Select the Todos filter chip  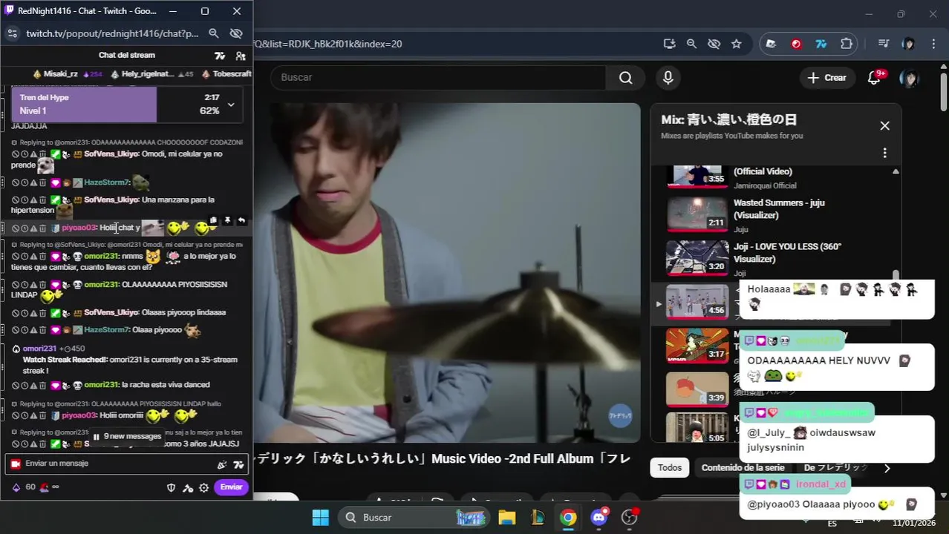(670, 468)
